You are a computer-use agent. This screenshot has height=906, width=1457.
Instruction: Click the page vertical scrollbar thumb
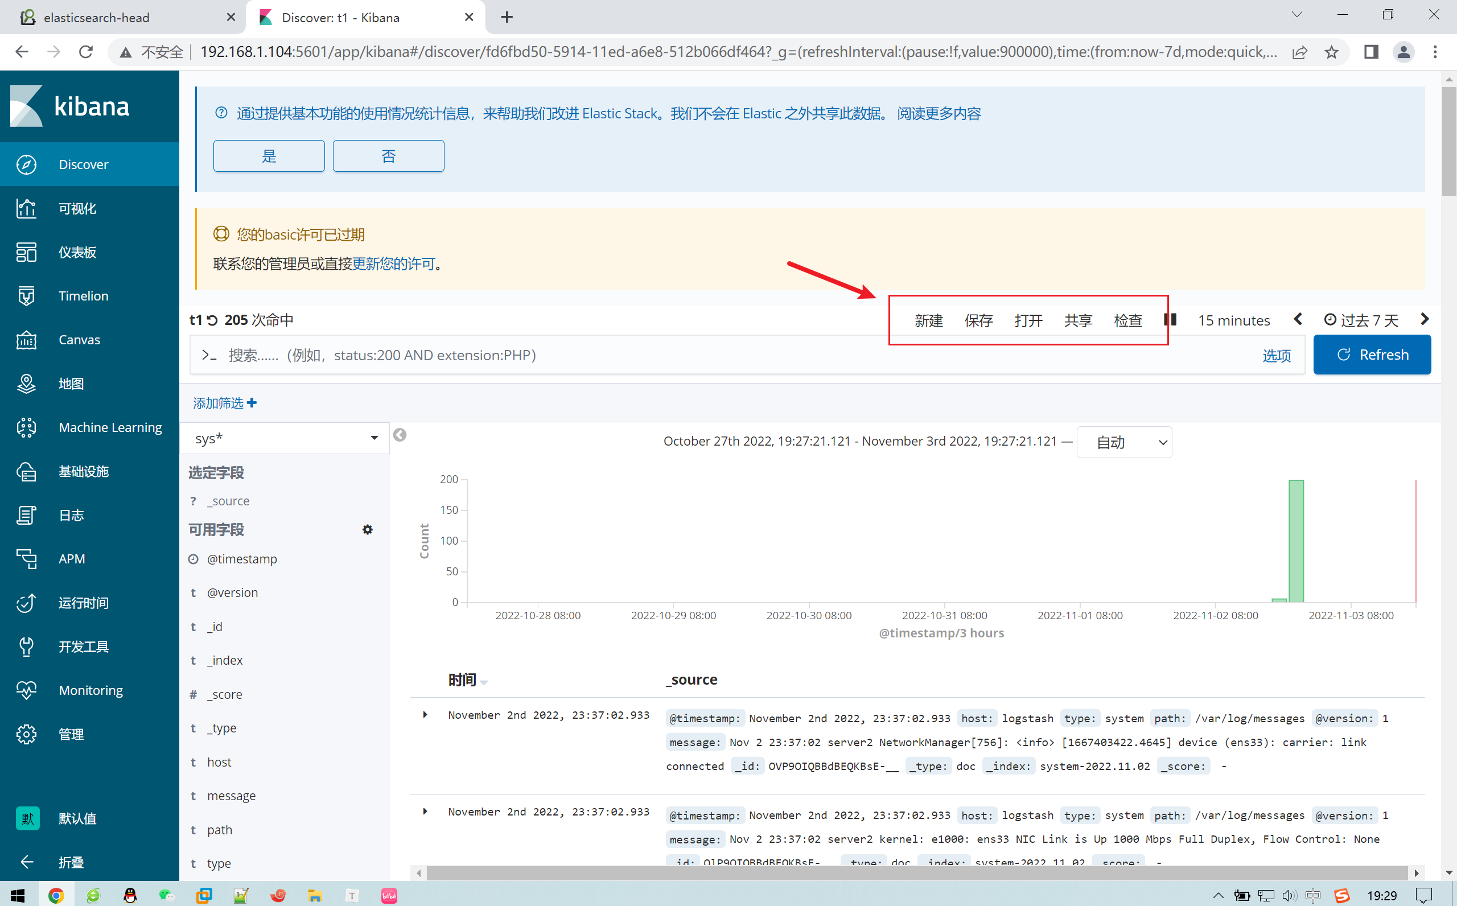click(1448, 141)
